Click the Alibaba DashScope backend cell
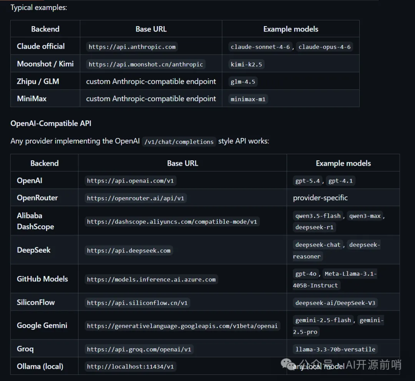 click(x=44, y=221)
